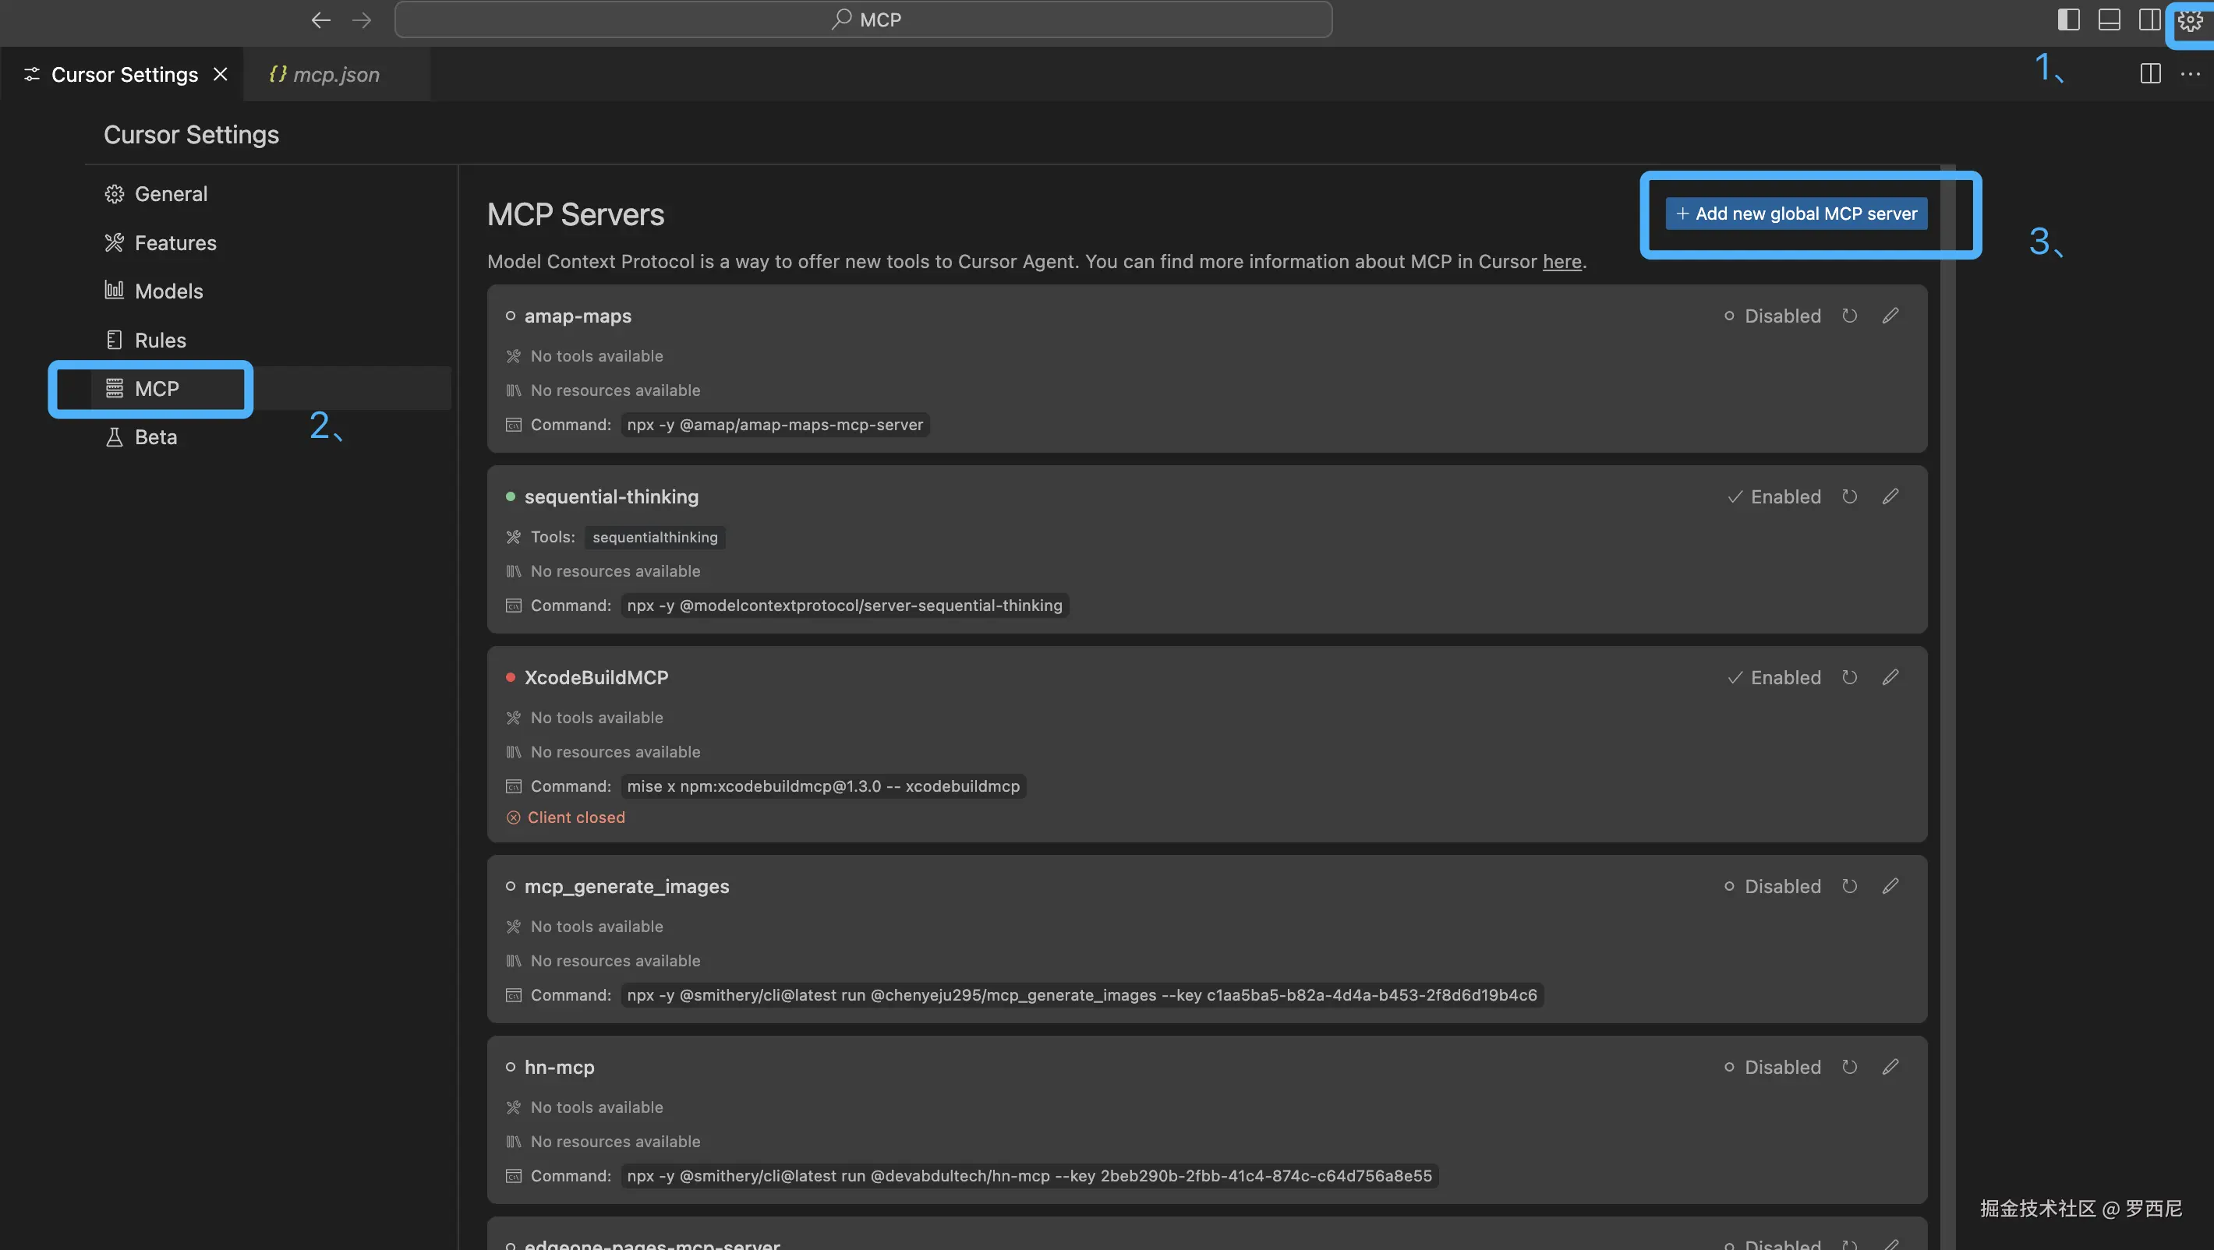The image size is (2214, 1250).
Task: Click the settings gear in title bar
Action: tap(2189, 20)
